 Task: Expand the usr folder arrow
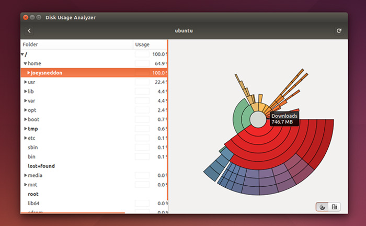[x=26, y=82]
